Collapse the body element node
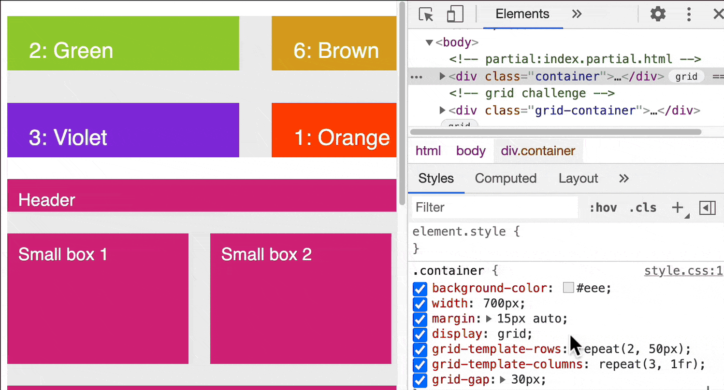 (429, 42)
